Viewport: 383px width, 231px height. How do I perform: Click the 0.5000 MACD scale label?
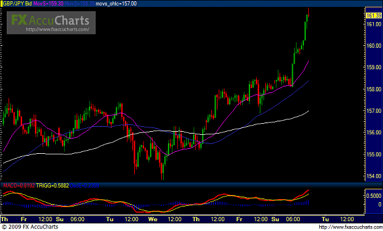point(374,196)
